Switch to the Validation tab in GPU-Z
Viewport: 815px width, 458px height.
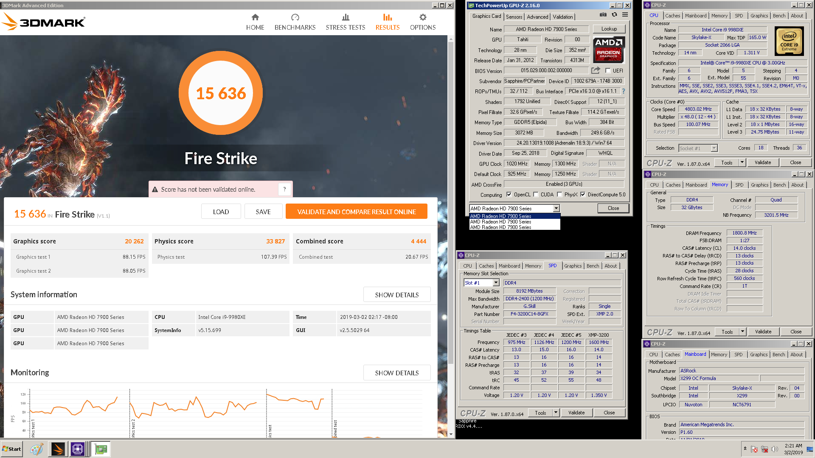(563, 17)
